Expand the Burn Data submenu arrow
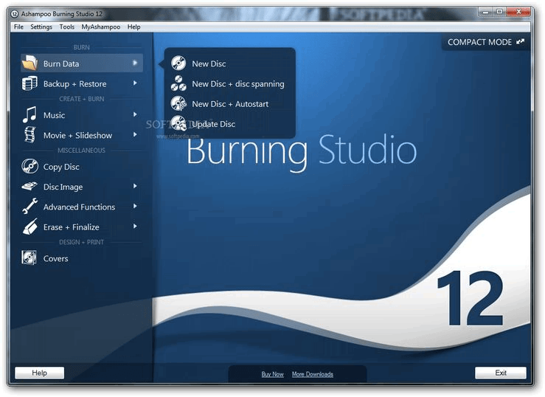This screenshot has width=545, height=397. (135, 63)
